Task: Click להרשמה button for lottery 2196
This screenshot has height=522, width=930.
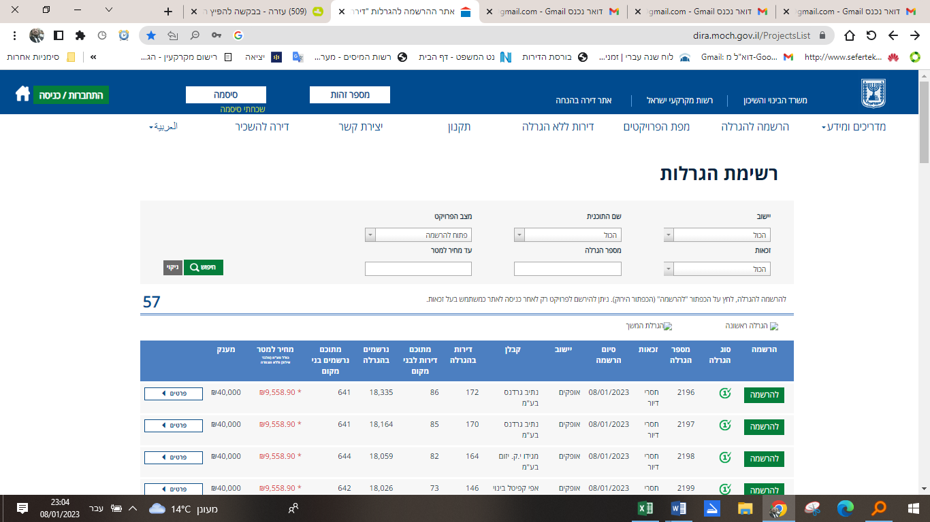Action: tap(764, 395)
